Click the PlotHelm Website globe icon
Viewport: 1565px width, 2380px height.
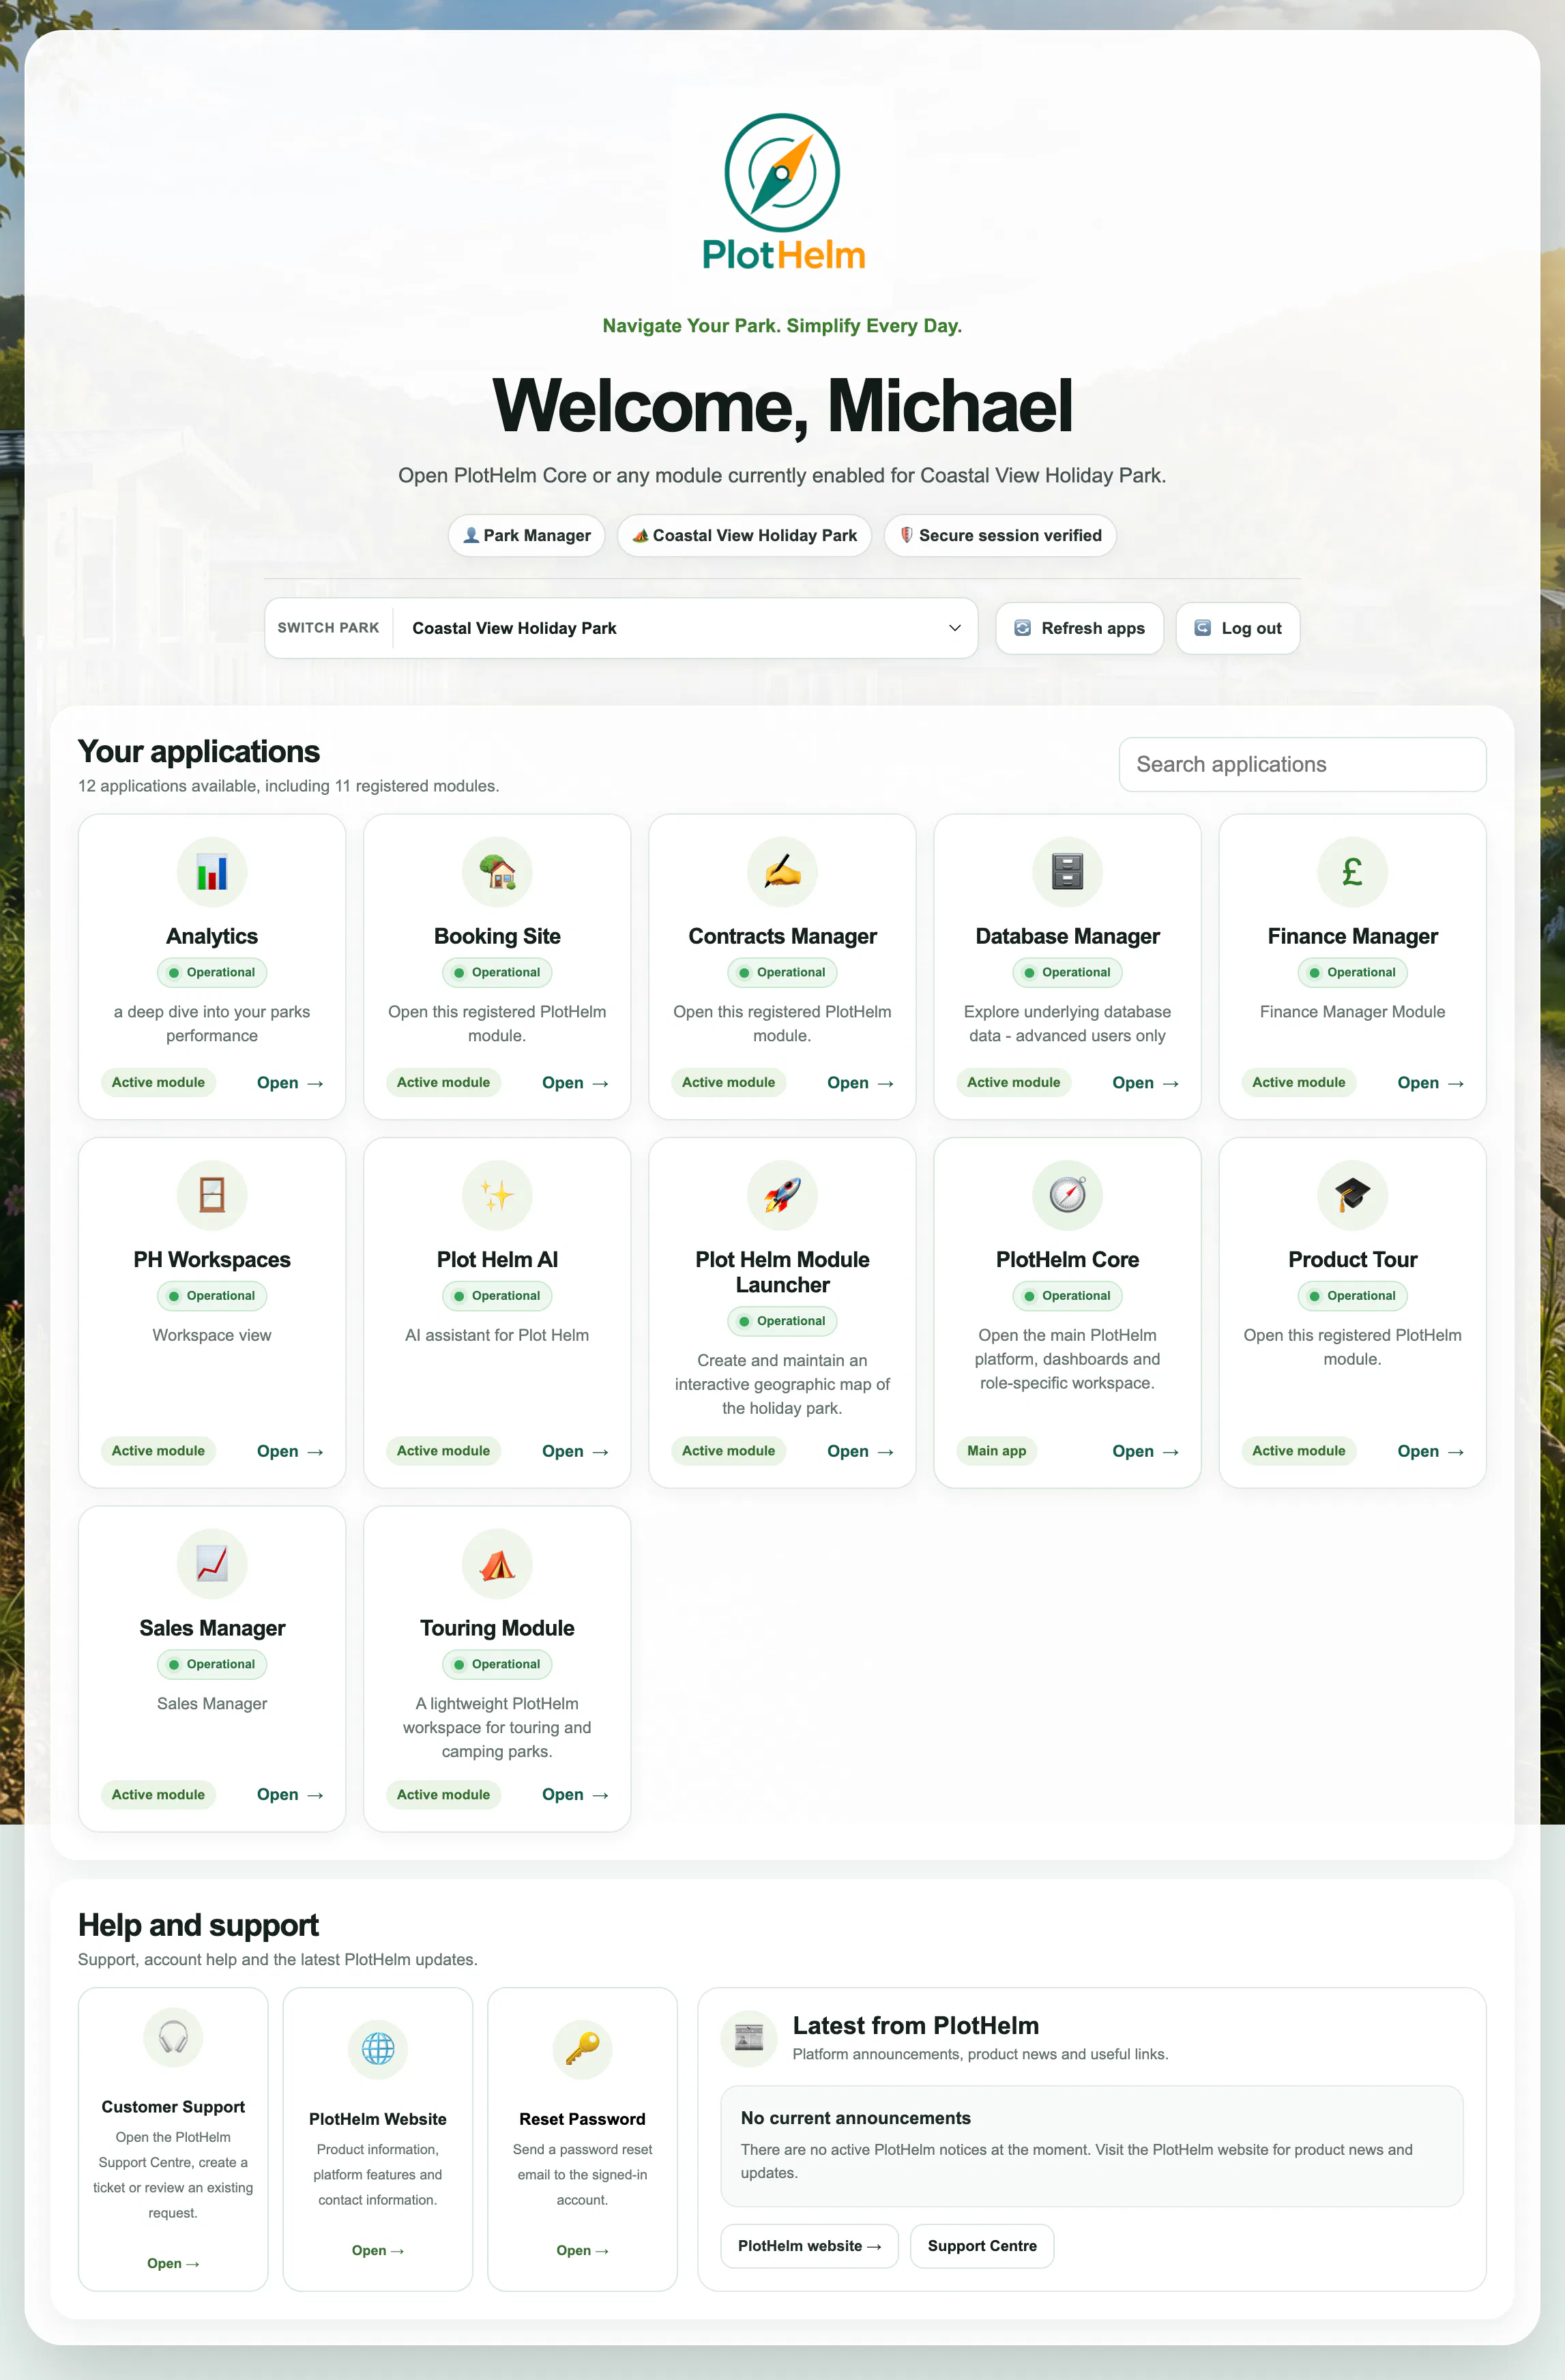point(378,2049)
